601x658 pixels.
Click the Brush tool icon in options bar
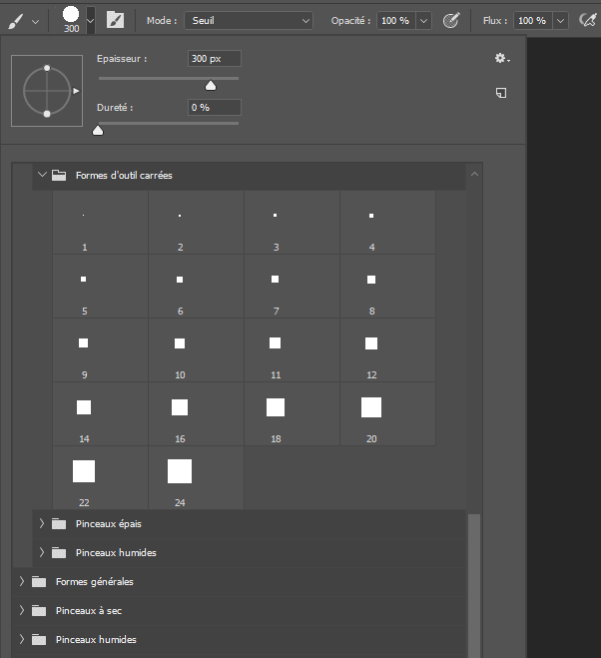15,20
